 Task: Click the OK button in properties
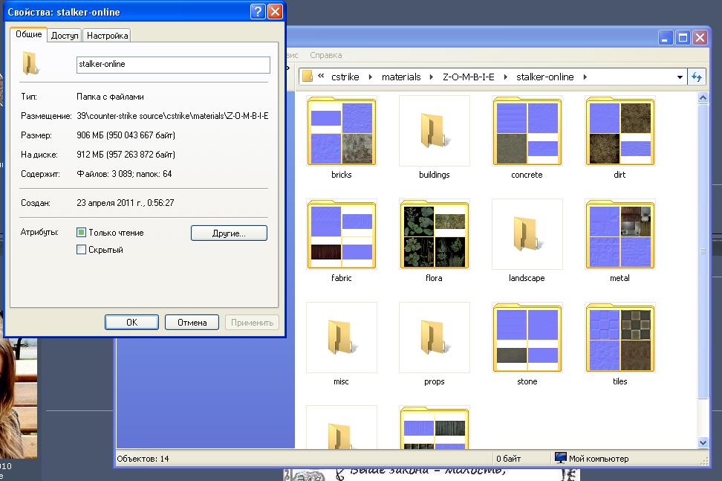click(131, 323)
